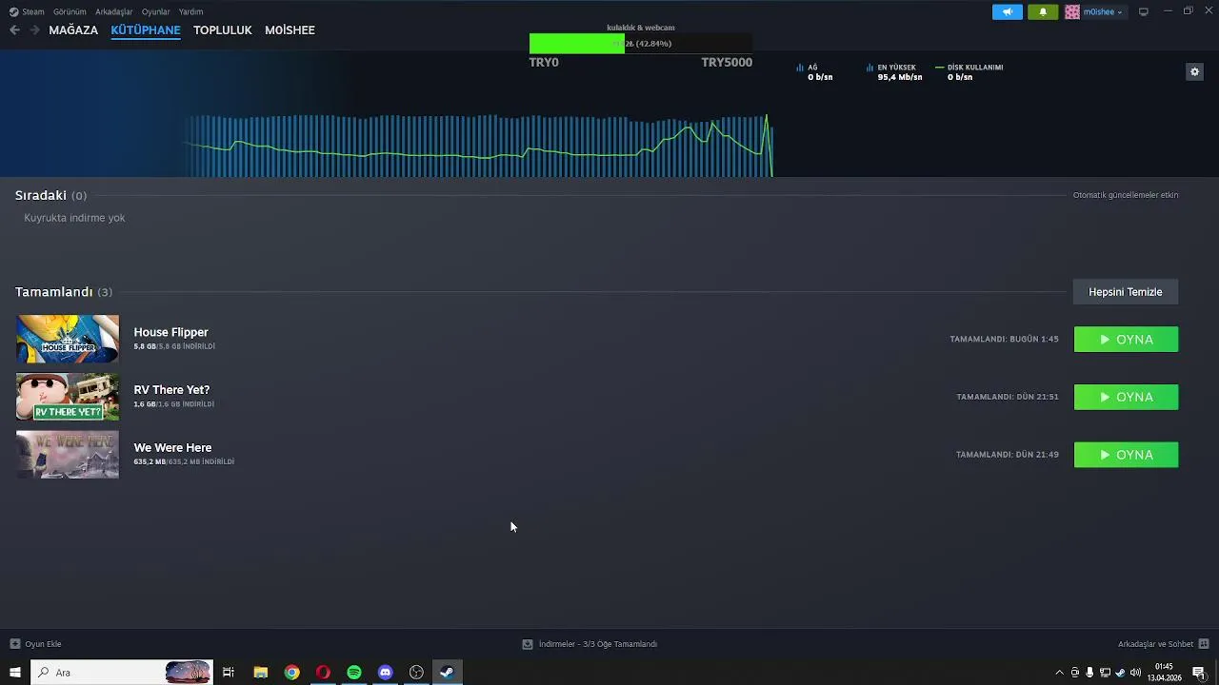Expand the m0ishee account dropdown

(1119, 12)
